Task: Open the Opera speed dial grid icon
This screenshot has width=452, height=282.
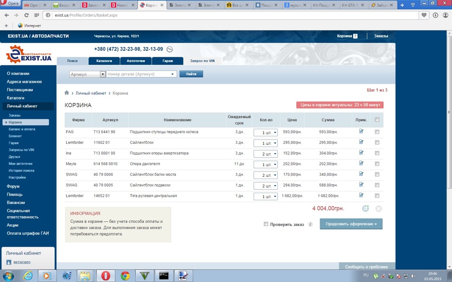Action: click(37, 15)
